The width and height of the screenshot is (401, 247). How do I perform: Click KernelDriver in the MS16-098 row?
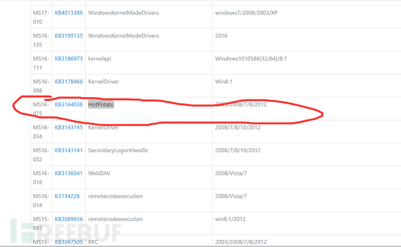(103, 81)
